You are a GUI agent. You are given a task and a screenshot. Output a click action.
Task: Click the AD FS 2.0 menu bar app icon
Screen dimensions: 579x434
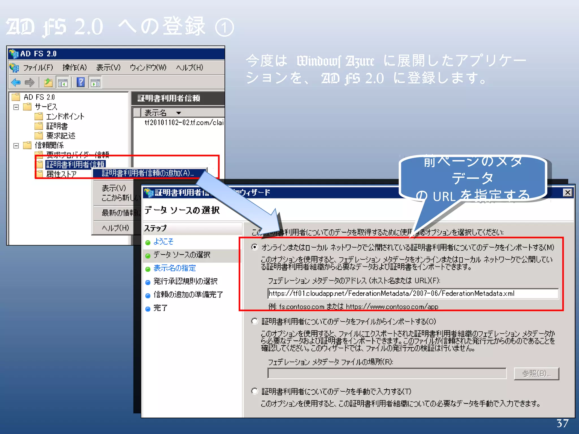pos(14,68)
